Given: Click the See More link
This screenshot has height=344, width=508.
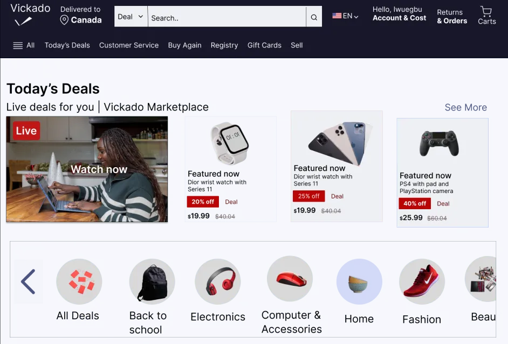Looking at the screenshot, I should point(465,107).
